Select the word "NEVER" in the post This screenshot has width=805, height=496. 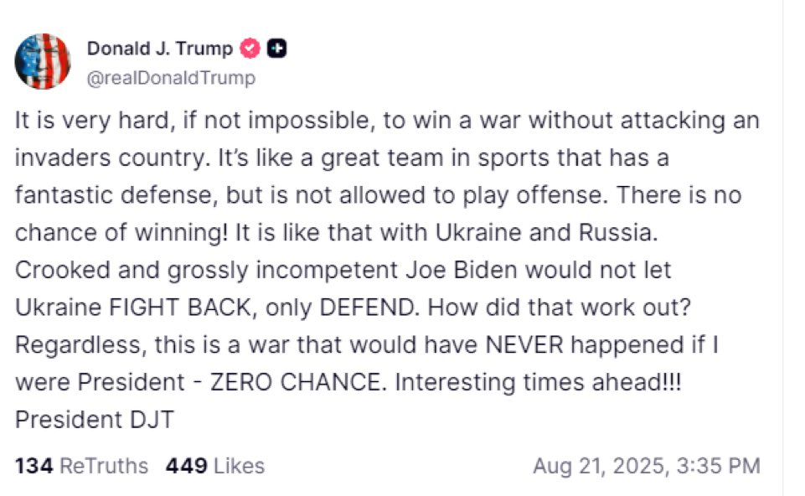(524, 344)
